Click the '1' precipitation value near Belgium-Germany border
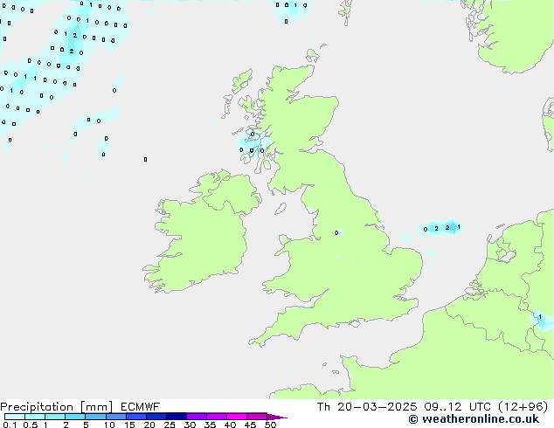Viewport: 554px width, 428px height. (540, 317)
